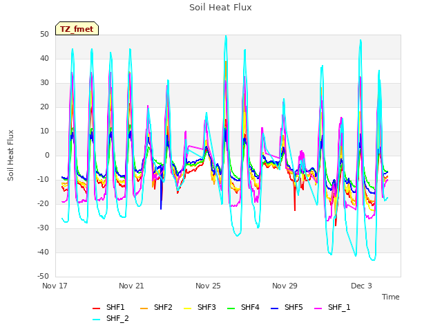This screenshot has height=332, width=442.
Task: Toggle the SHF2 legend entry
Action: pyautogui.click(x=156, y=307)
